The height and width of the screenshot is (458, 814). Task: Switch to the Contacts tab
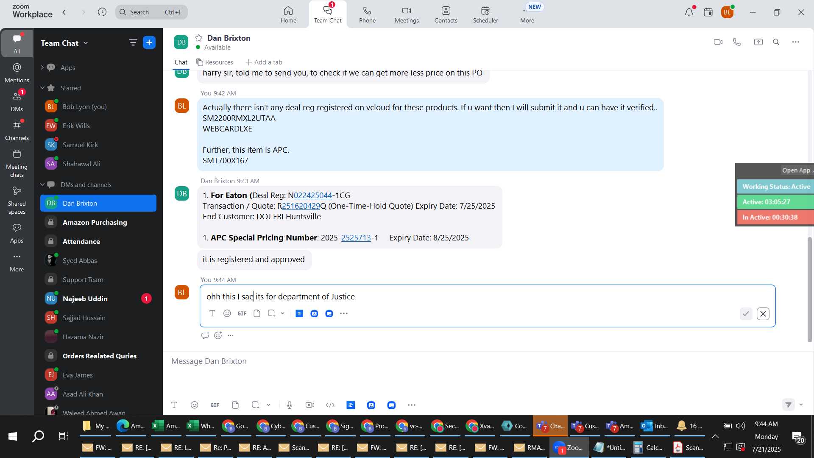click(x=446, y=14)
